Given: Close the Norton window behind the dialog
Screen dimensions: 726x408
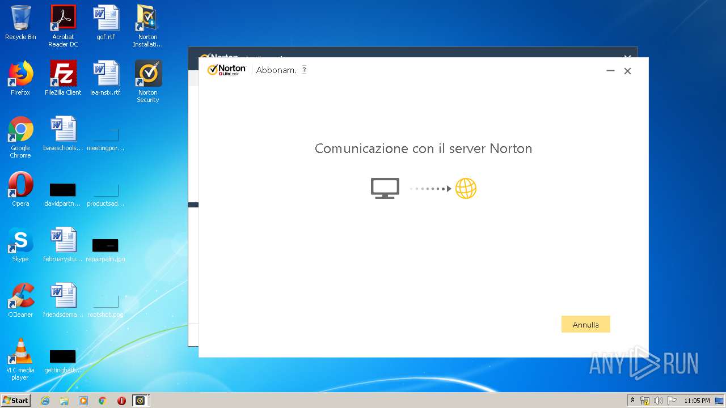Looking at the screenshot, I should tap(627, 57).
